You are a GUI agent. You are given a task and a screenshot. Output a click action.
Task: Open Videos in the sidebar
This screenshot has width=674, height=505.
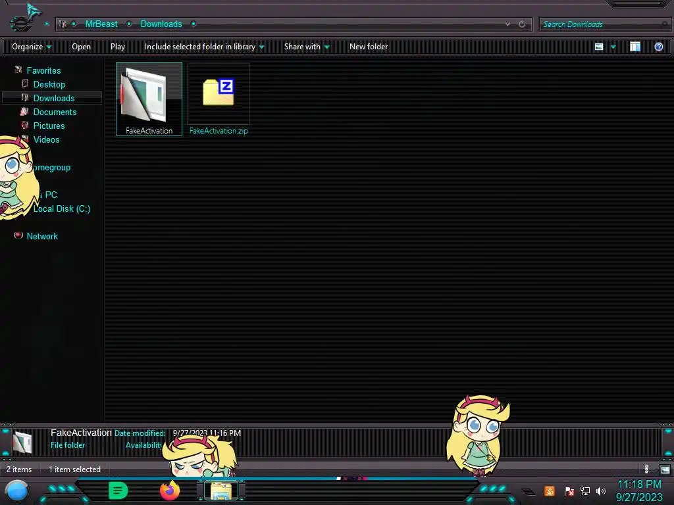click(x=47, y=139)
